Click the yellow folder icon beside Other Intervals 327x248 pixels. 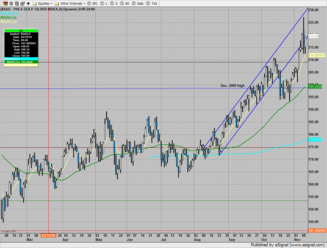57,3
